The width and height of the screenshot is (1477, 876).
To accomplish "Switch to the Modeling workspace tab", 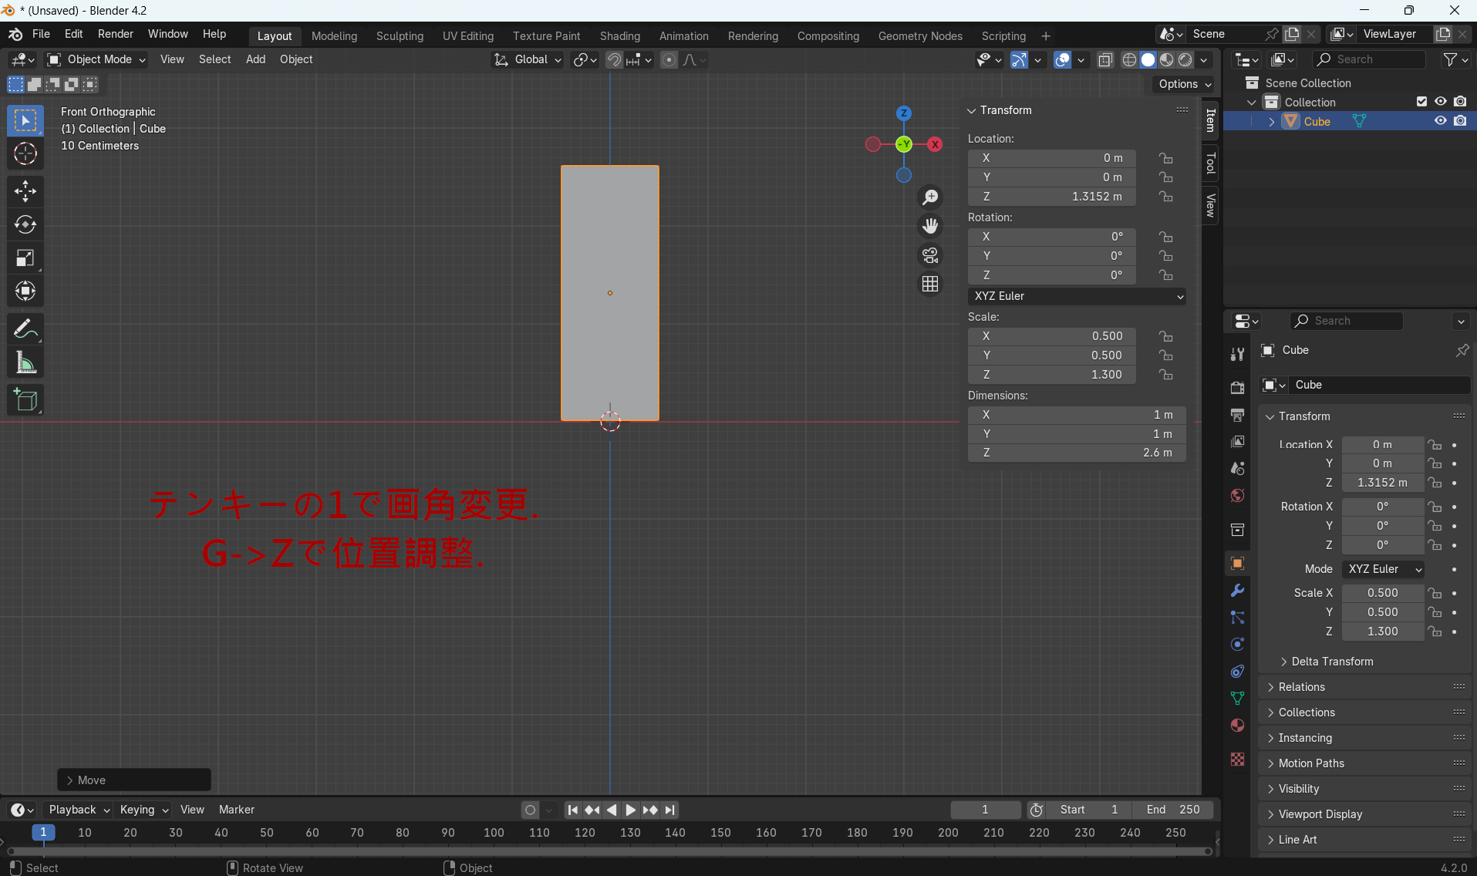I will pyautogui.click(x=334, y=36).
